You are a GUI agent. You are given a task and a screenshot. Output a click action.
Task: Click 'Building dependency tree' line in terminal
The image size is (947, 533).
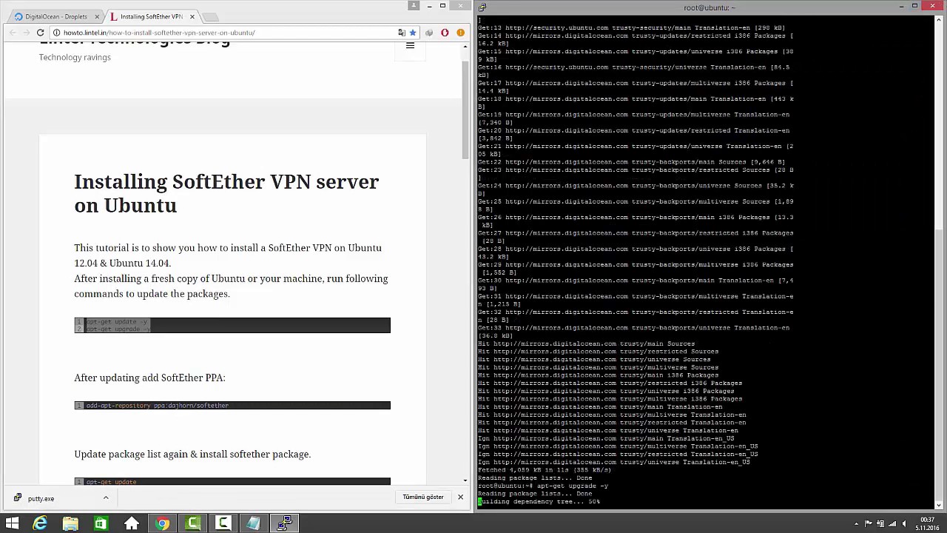(x=539, y=502)
